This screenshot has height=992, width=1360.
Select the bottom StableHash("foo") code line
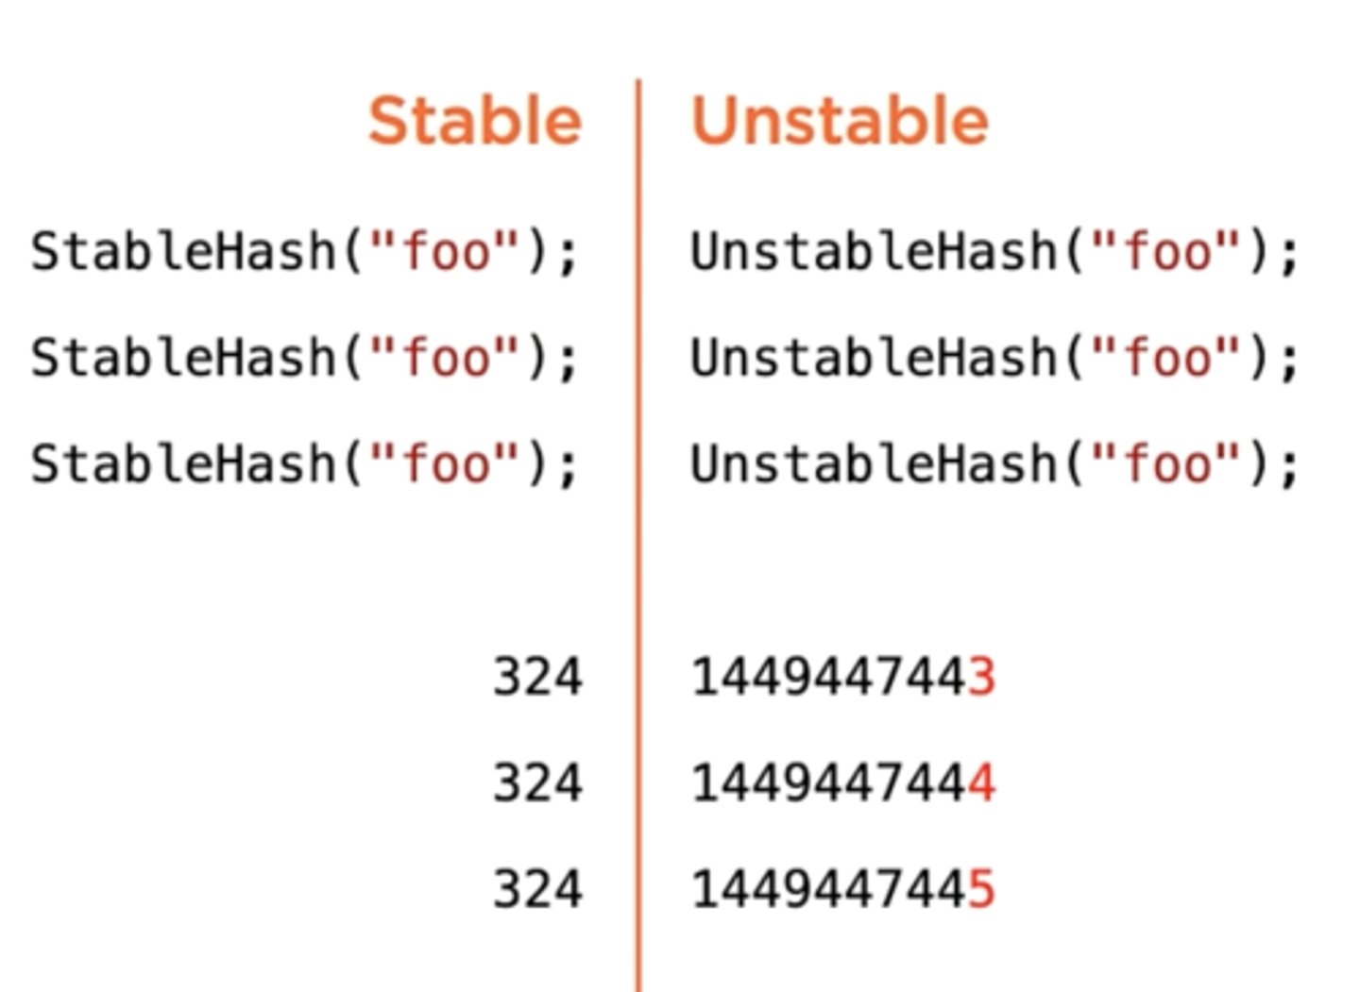(x=304, y=464)
